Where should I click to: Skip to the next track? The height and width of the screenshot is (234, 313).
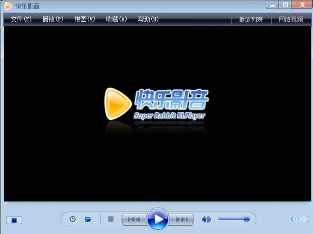181,219
